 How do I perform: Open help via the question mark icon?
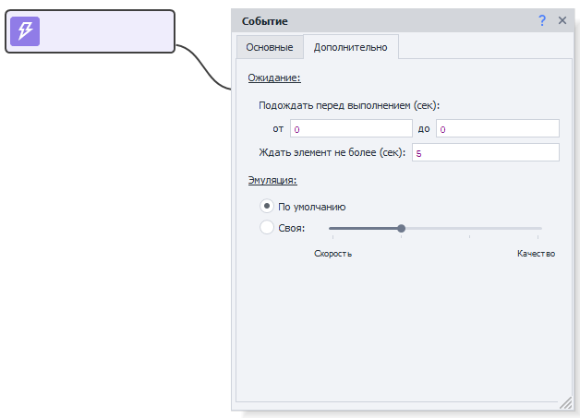542,20
